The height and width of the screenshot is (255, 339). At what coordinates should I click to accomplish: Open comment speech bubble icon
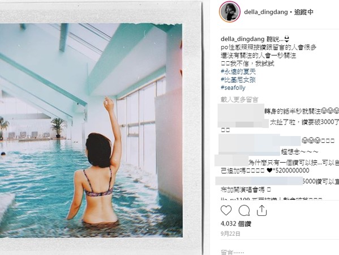[x=244, y=211]
